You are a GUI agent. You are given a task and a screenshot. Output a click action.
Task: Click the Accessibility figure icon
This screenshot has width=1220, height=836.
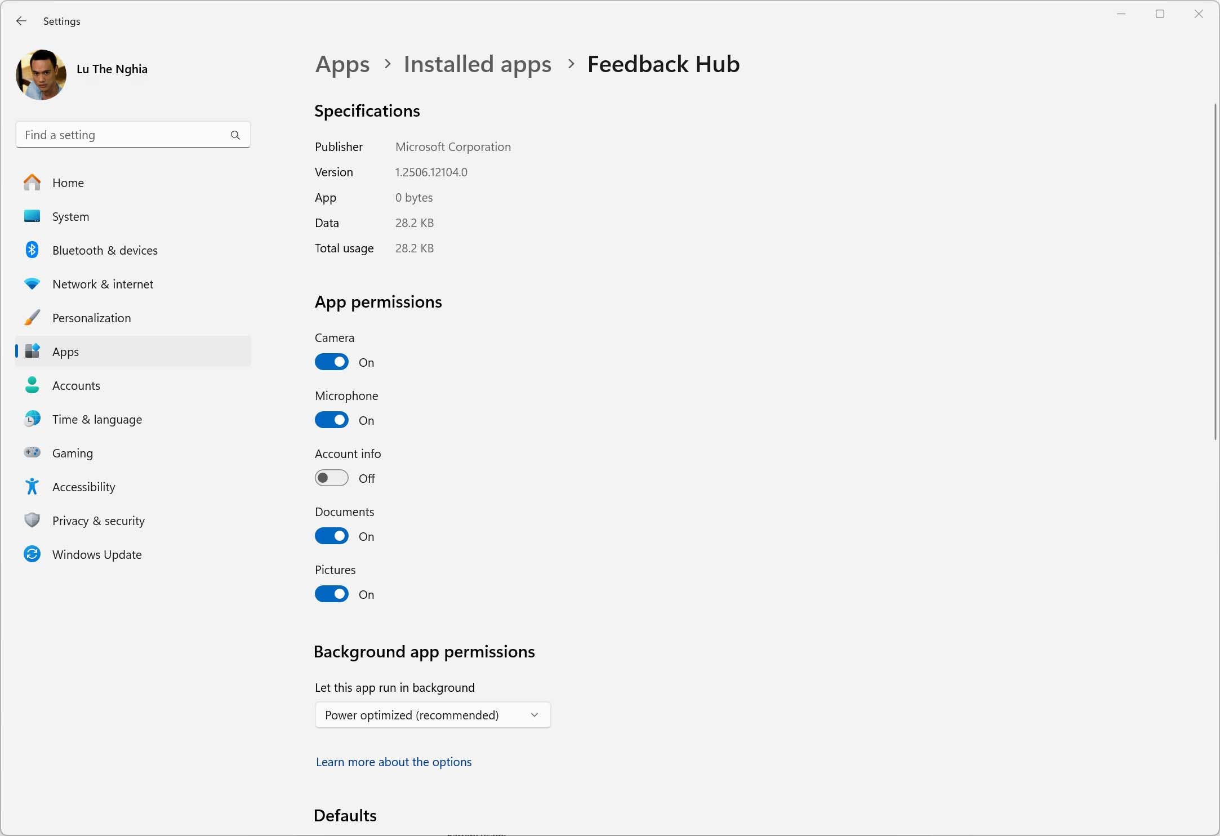point(32,486)
